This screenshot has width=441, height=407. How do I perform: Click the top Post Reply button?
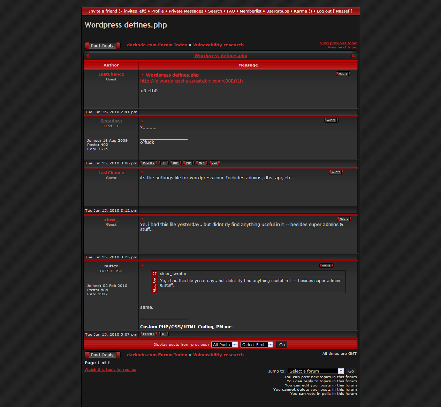(x=102, y=46)
